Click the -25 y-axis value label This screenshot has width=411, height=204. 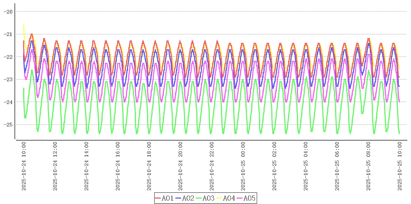pos(8,124)
